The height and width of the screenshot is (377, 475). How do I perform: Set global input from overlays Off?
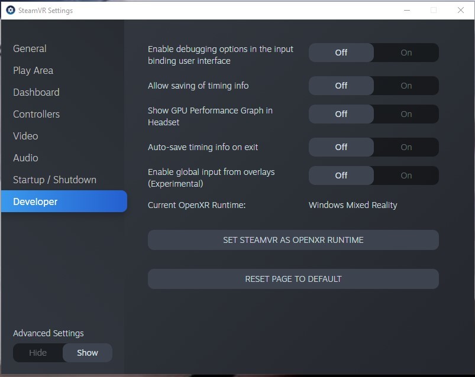(x=341, y=175)
